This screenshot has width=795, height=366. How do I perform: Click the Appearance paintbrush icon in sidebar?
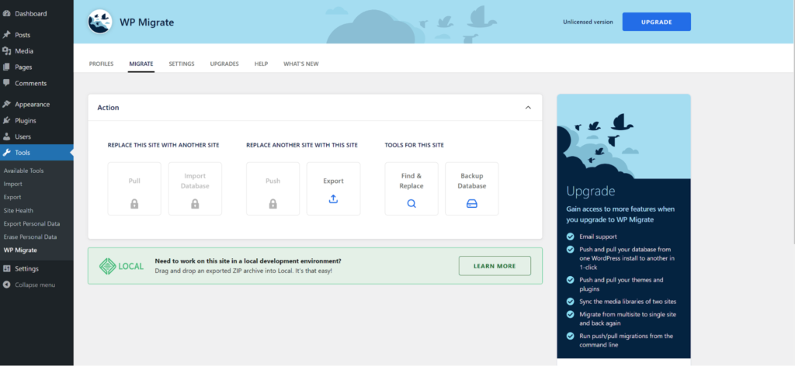[x=7, y=104]
